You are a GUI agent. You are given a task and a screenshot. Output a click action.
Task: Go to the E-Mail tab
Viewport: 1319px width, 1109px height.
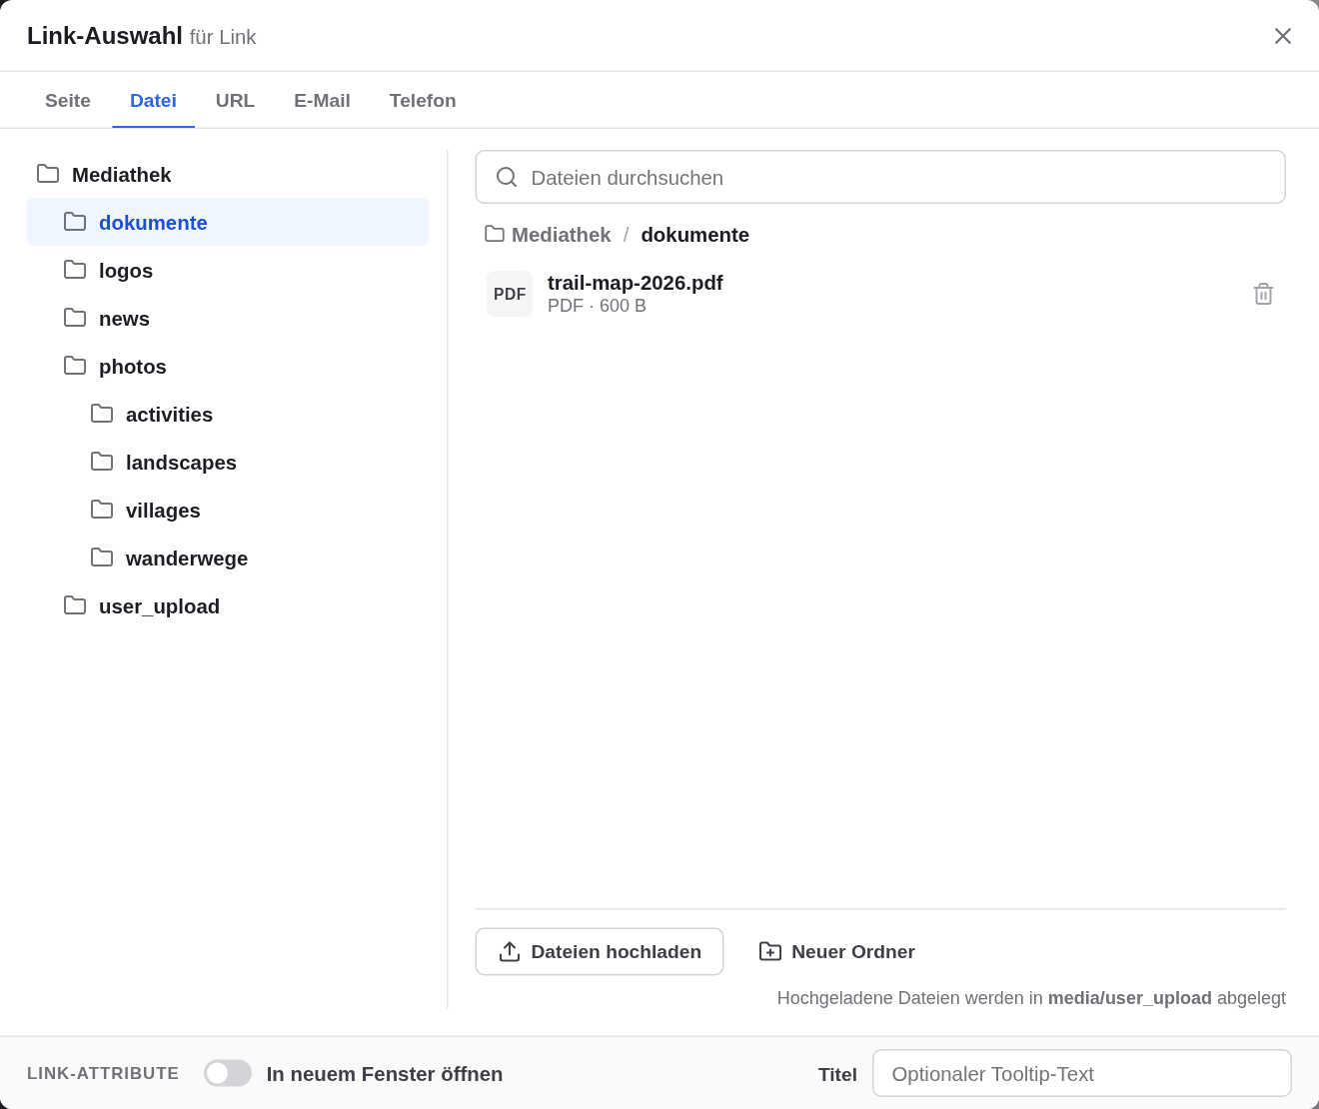tap(322, 100)
